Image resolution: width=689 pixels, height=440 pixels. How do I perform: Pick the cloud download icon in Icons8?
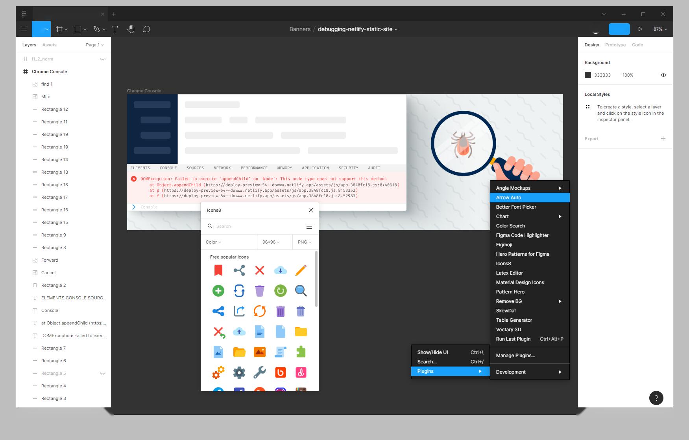coord(281,270)
